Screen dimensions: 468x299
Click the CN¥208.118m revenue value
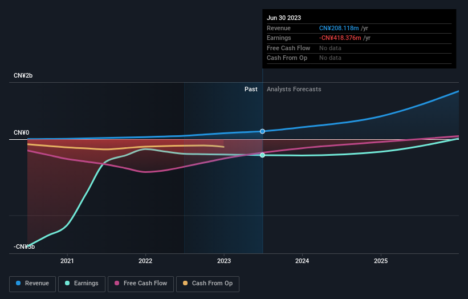(x=339, y=28)
